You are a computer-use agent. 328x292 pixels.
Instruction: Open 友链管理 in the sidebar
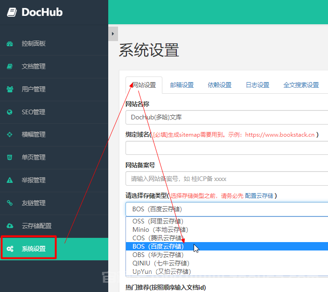(x=54, y=203)
